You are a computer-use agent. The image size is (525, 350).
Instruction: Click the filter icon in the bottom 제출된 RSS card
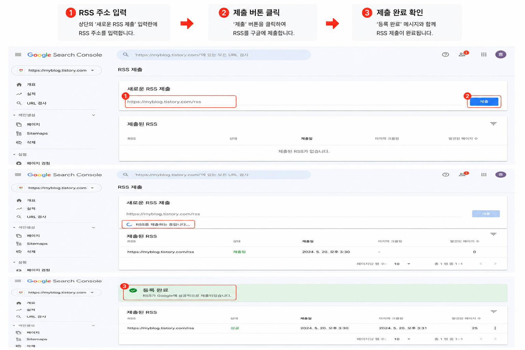tap(494, 312)
